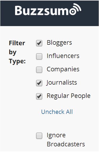Click the Uncheck All link

coord(57,112)
